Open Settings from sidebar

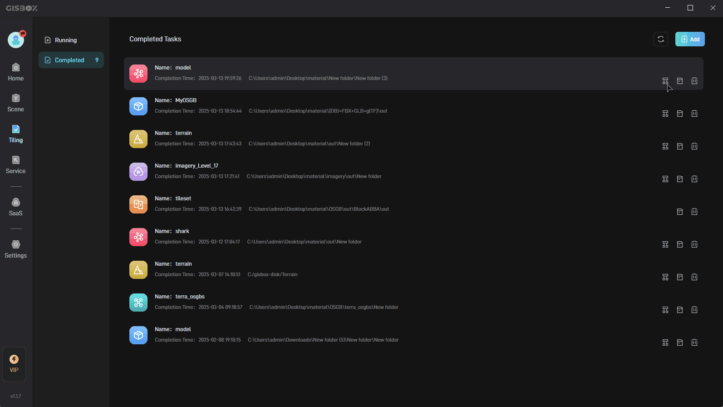click(x=16, y=249)
